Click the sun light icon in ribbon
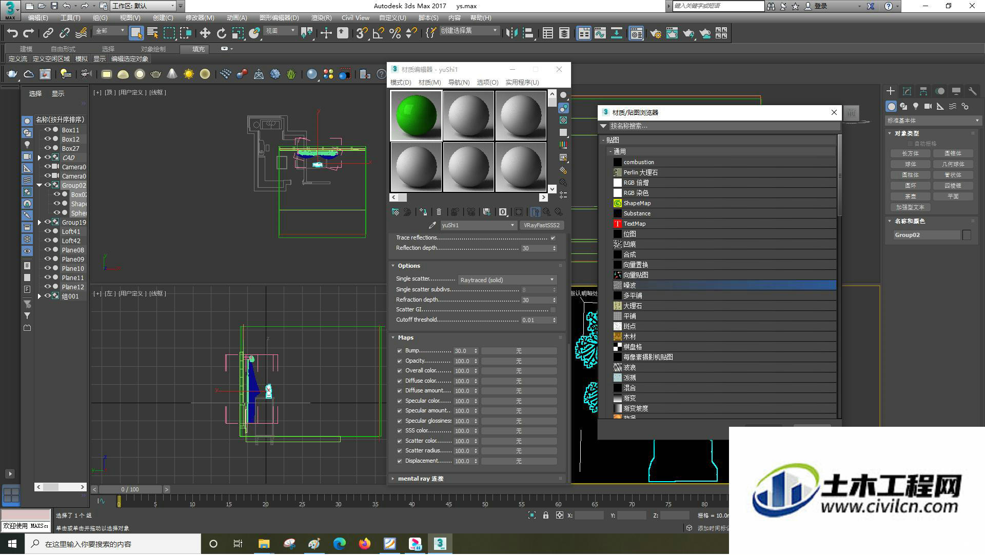The width and height of the screenshot is (985, 555). coord(189,74)
